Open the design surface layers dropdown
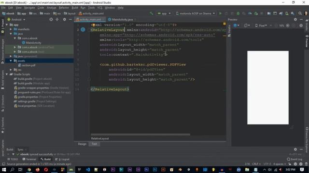This screenshot has width=309, height=173. (236, 25)
